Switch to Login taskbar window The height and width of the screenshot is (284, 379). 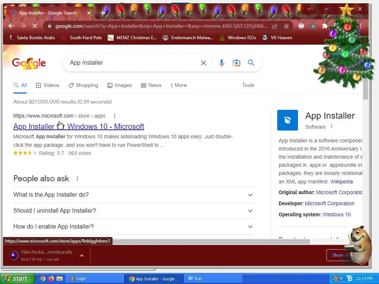pyautogui.click(x=95, y=279)
